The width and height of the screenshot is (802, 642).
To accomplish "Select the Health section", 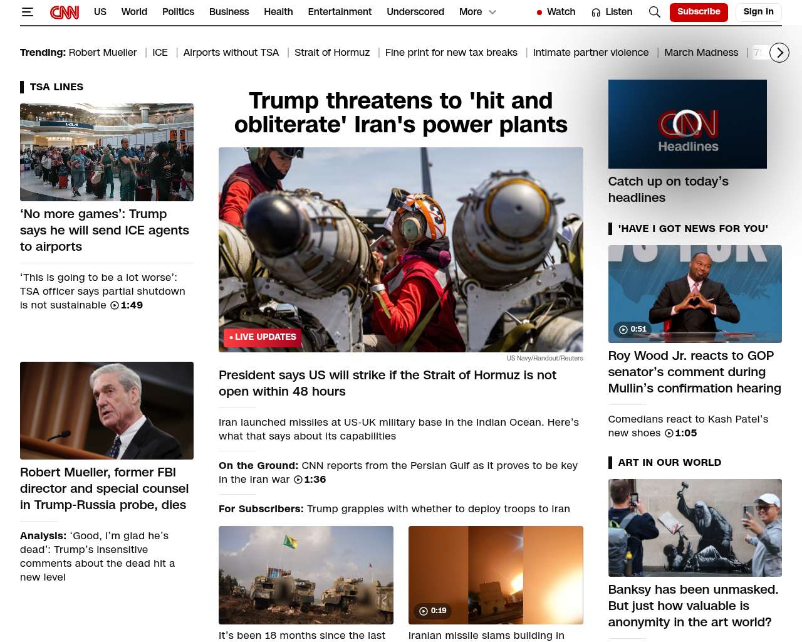I will tap(278, 12).
